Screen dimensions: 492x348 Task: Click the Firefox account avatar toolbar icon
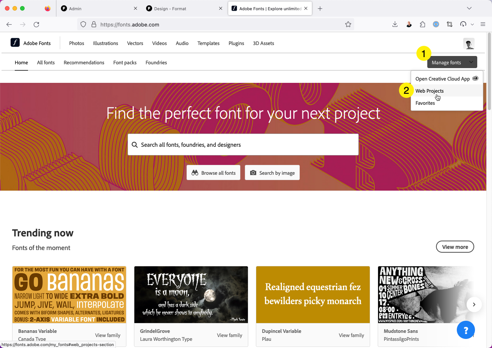409,24
